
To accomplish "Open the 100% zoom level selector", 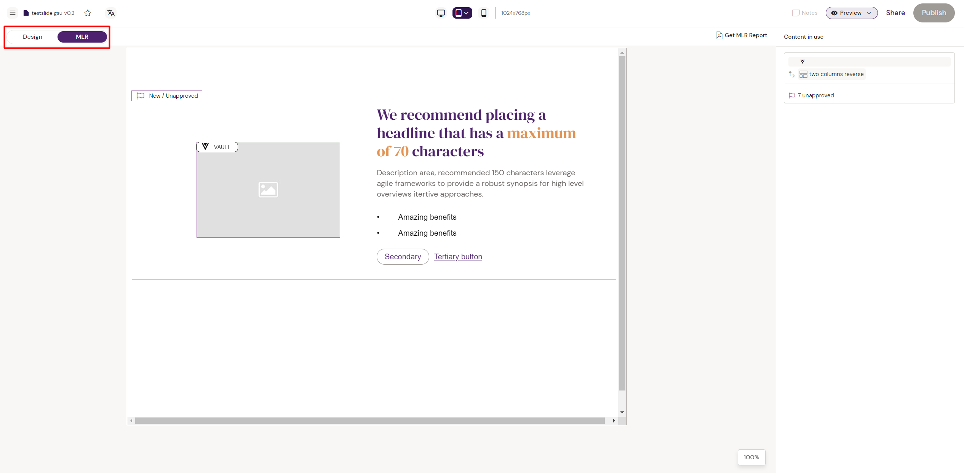I will pyautogui.click(x=751, y=457).
